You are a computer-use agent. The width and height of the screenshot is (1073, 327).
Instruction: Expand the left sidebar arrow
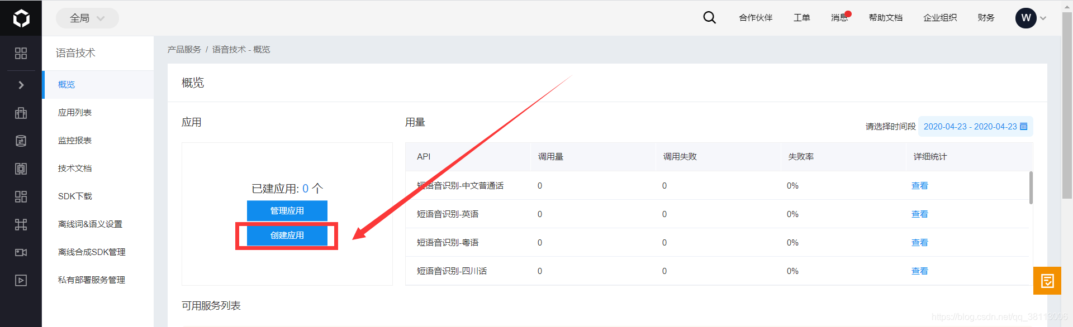point(21,85)
